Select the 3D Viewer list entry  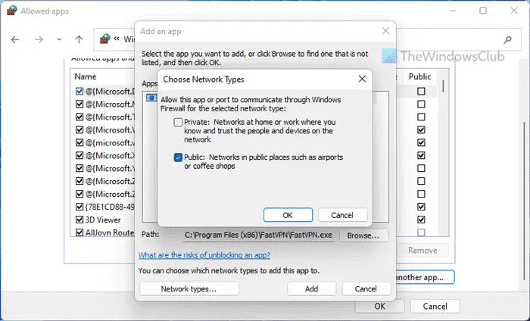pos(103,220)
